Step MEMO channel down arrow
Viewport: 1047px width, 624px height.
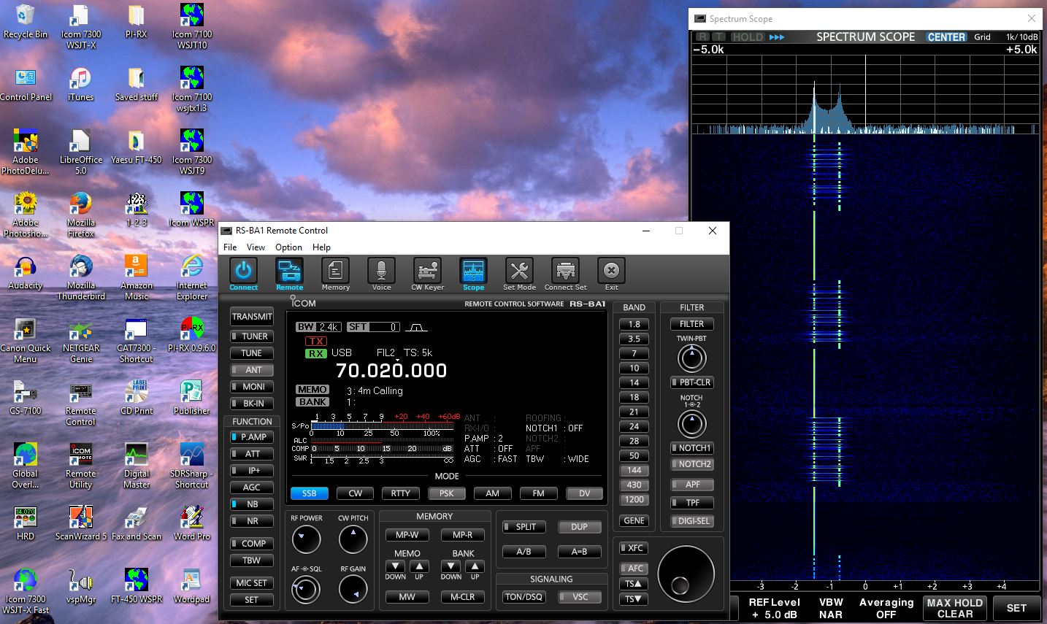click(x=395, y=567)
